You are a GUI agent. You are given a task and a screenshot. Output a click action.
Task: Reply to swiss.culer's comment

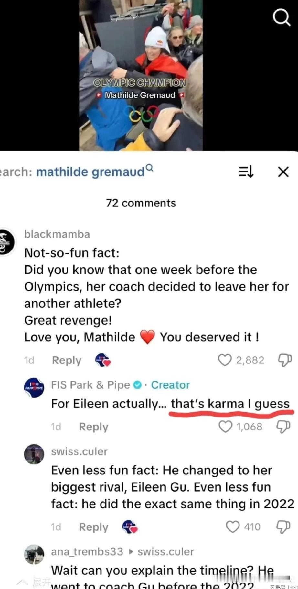pos(93,527)
